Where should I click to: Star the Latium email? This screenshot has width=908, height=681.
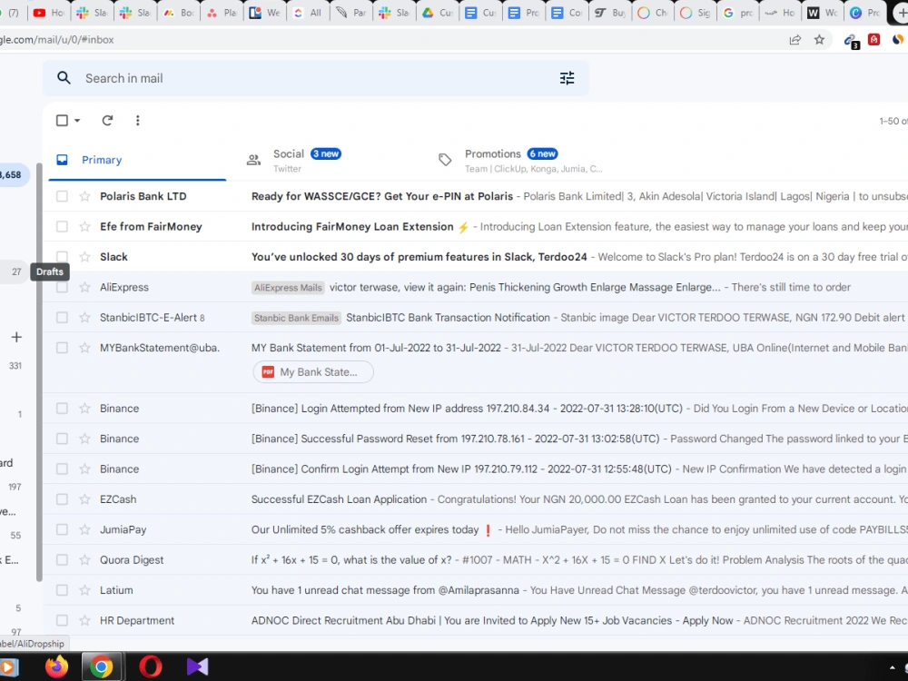(84, 590)
